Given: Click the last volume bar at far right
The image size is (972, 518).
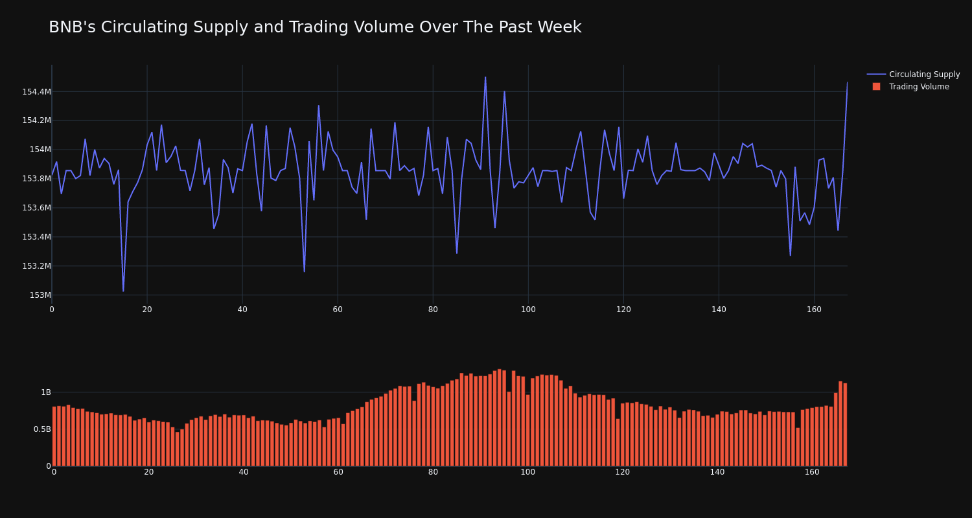Looking at the screenshot, I should (845, 425).
